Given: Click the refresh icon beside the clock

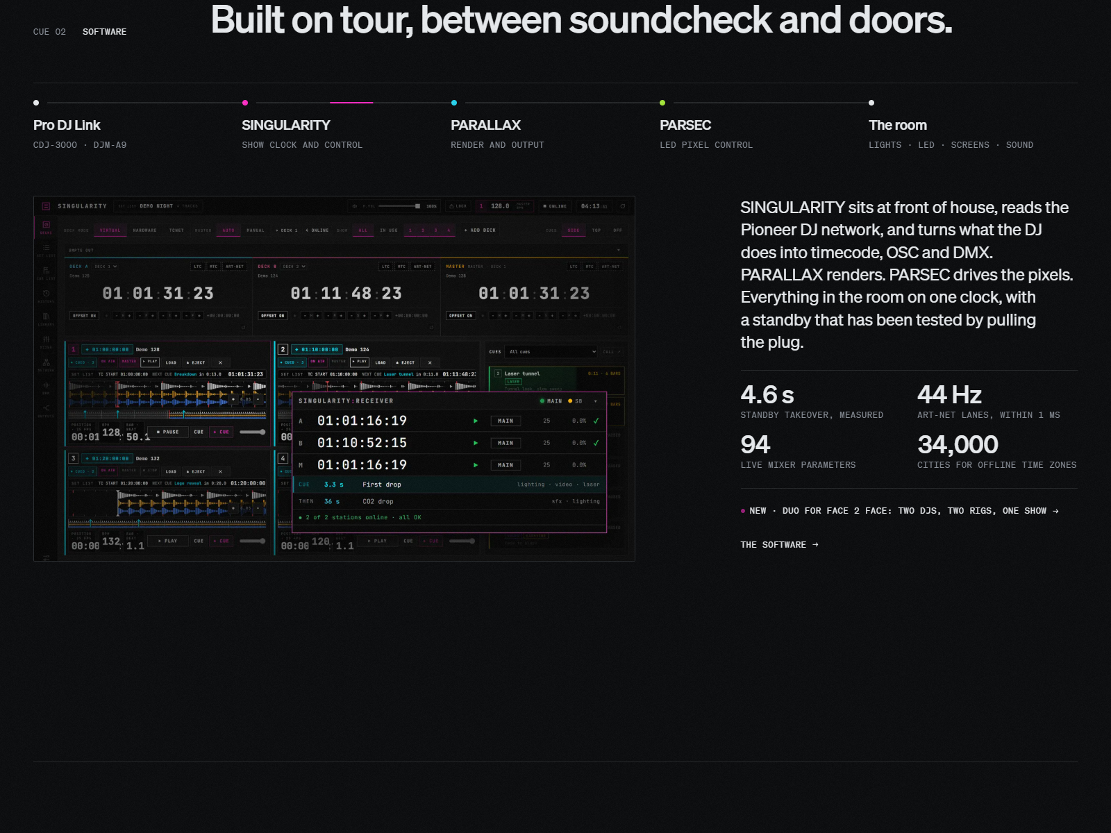Looking at the screenshot, I should point(623,206).
